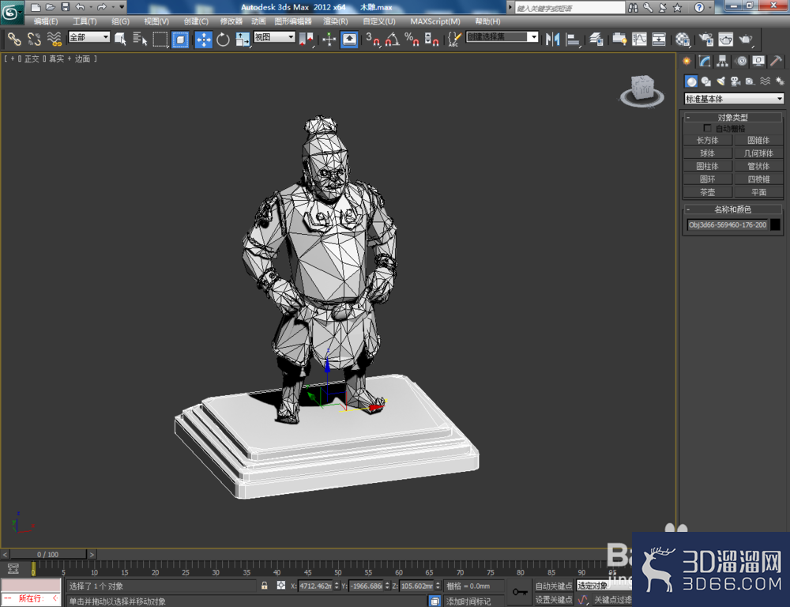Click the time slider showing 0 / 100
790x607 pixels.
click(x=48, y=554)
